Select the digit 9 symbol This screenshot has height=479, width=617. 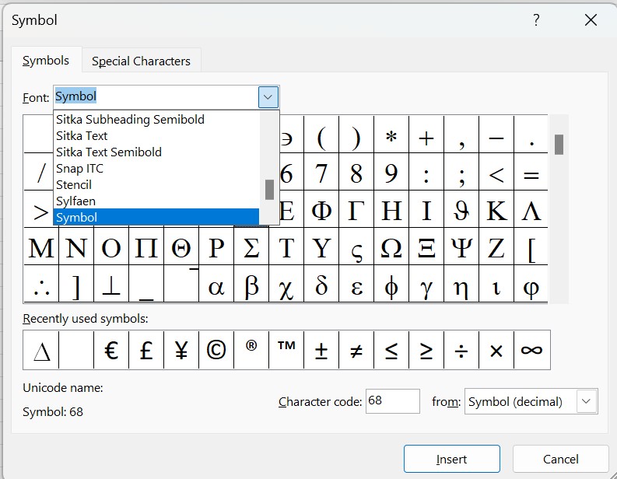click(391, 172)
